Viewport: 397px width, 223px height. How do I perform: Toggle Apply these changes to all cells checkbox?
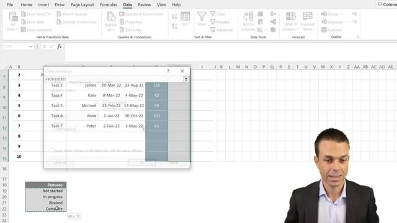coord(51,150)
